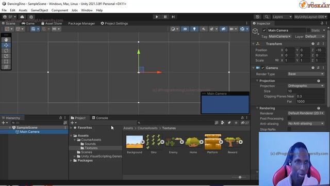Click the global search magnifier icon
The width and height of the screenshot is (330, 186).
click(267, 17)
